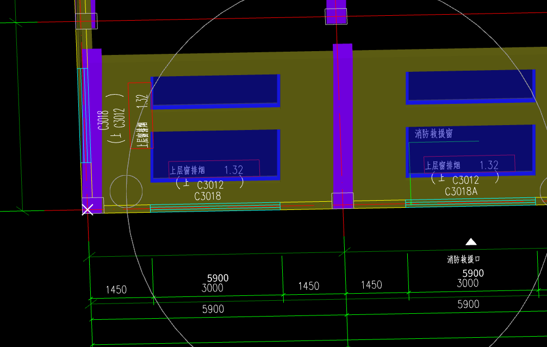
Task: Select the white X marker at the wall corner
Action: [x=88, y=209]
